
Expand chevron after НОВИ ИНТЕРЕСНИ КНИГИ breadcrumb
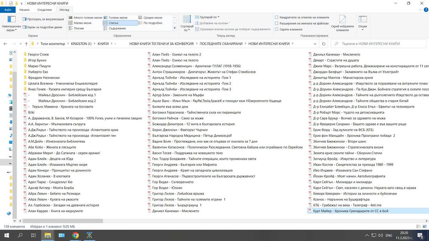[293, 44]
